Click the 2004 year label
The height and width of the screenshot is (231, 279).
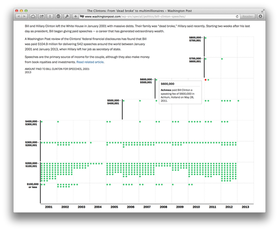pos(98,207)
